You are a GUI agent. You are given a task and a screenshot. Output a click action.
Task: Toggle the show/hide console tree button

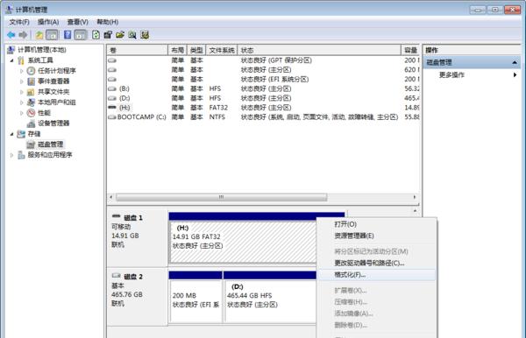pos(52,34)
